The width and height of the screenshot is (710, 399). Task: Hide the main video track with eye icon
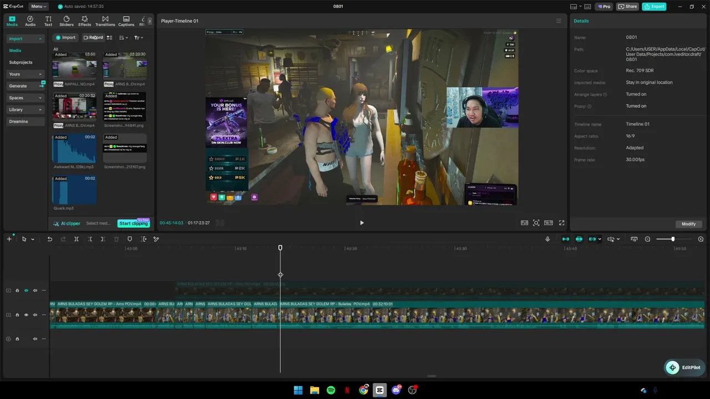[x=26, y=315]
